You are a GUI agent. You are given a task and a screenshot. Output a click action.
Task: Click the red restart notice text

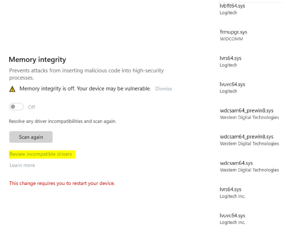pyautogui.click(x=62, y=183)
